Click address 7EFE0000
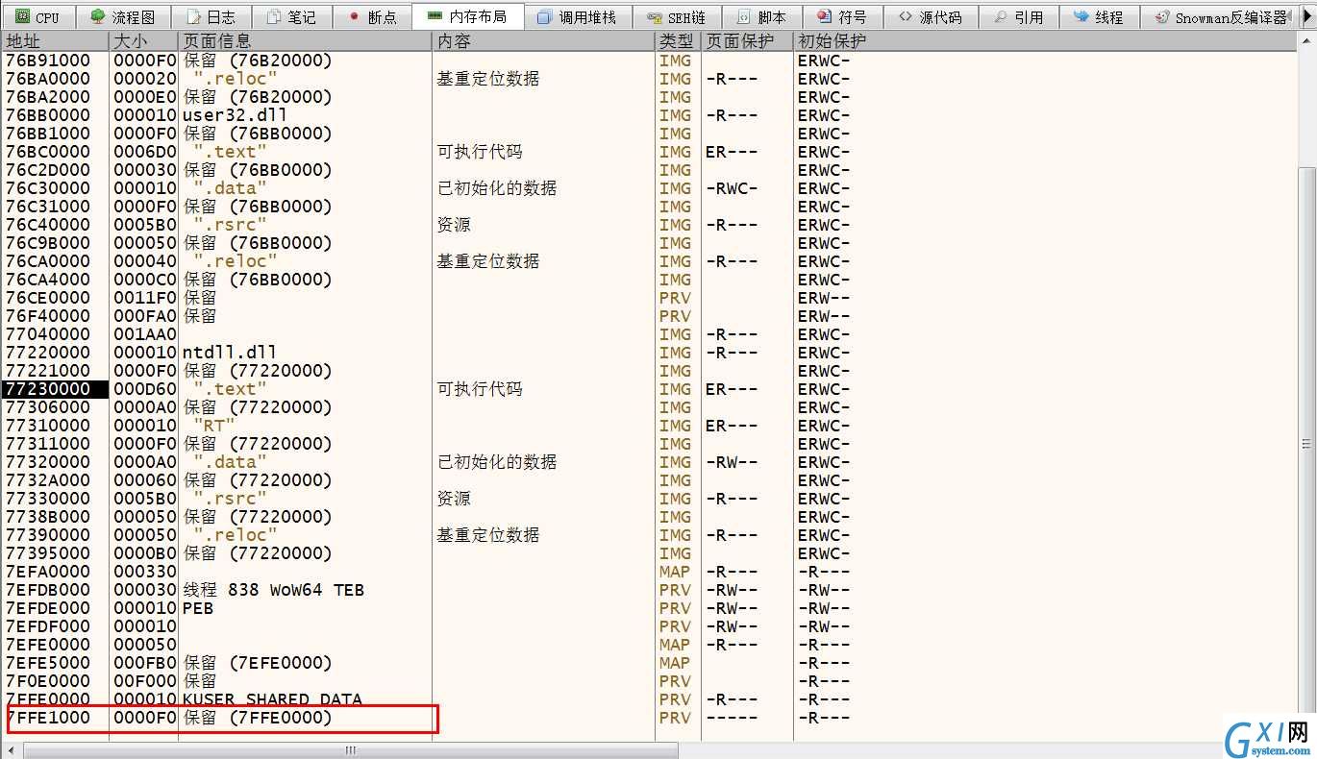Viewport: 1317px width, 759px height. [48, 645]
